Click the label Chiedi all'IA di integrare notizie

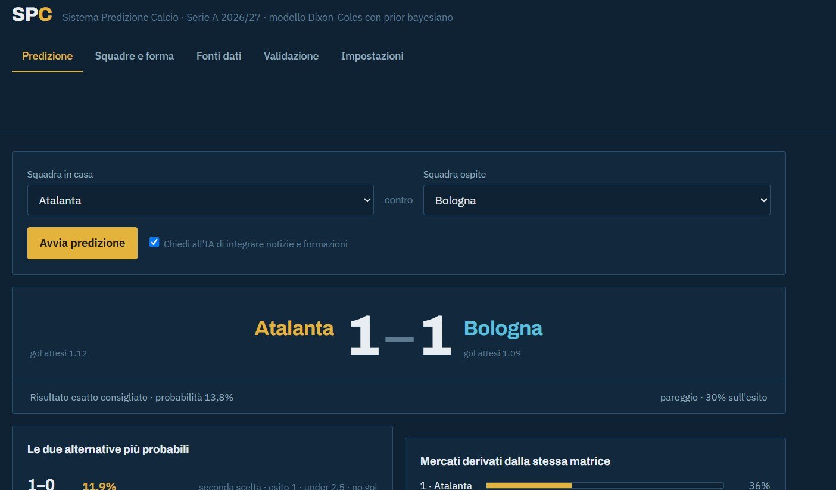click(x=255, y=244)
